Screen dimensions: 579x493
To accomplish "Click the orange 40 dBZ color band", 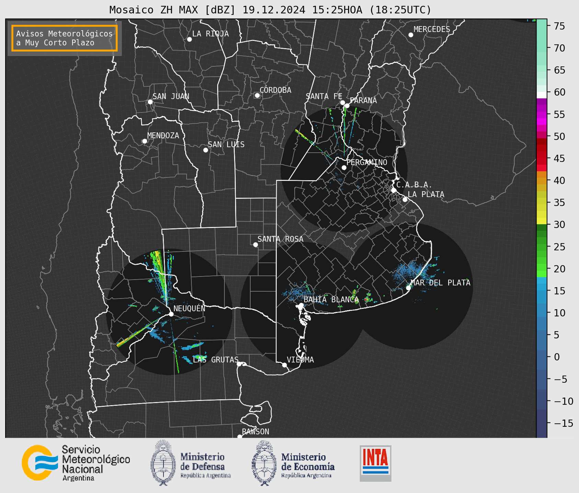I will pos(542,181).
